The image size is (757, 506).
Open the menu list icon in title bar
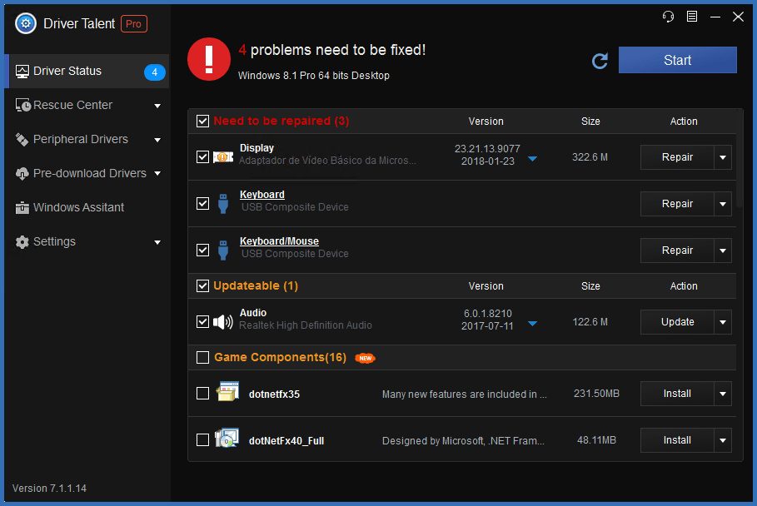692,17
